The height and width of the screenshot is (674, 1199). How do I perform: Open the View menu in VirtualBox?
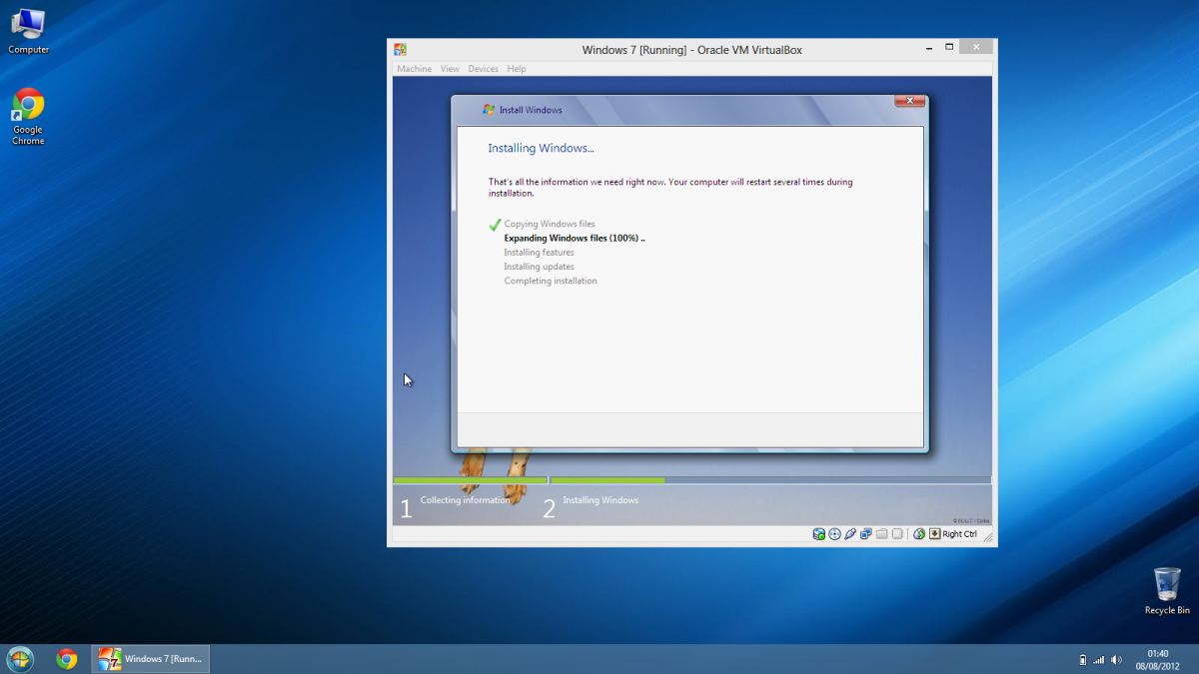point(450,69)
